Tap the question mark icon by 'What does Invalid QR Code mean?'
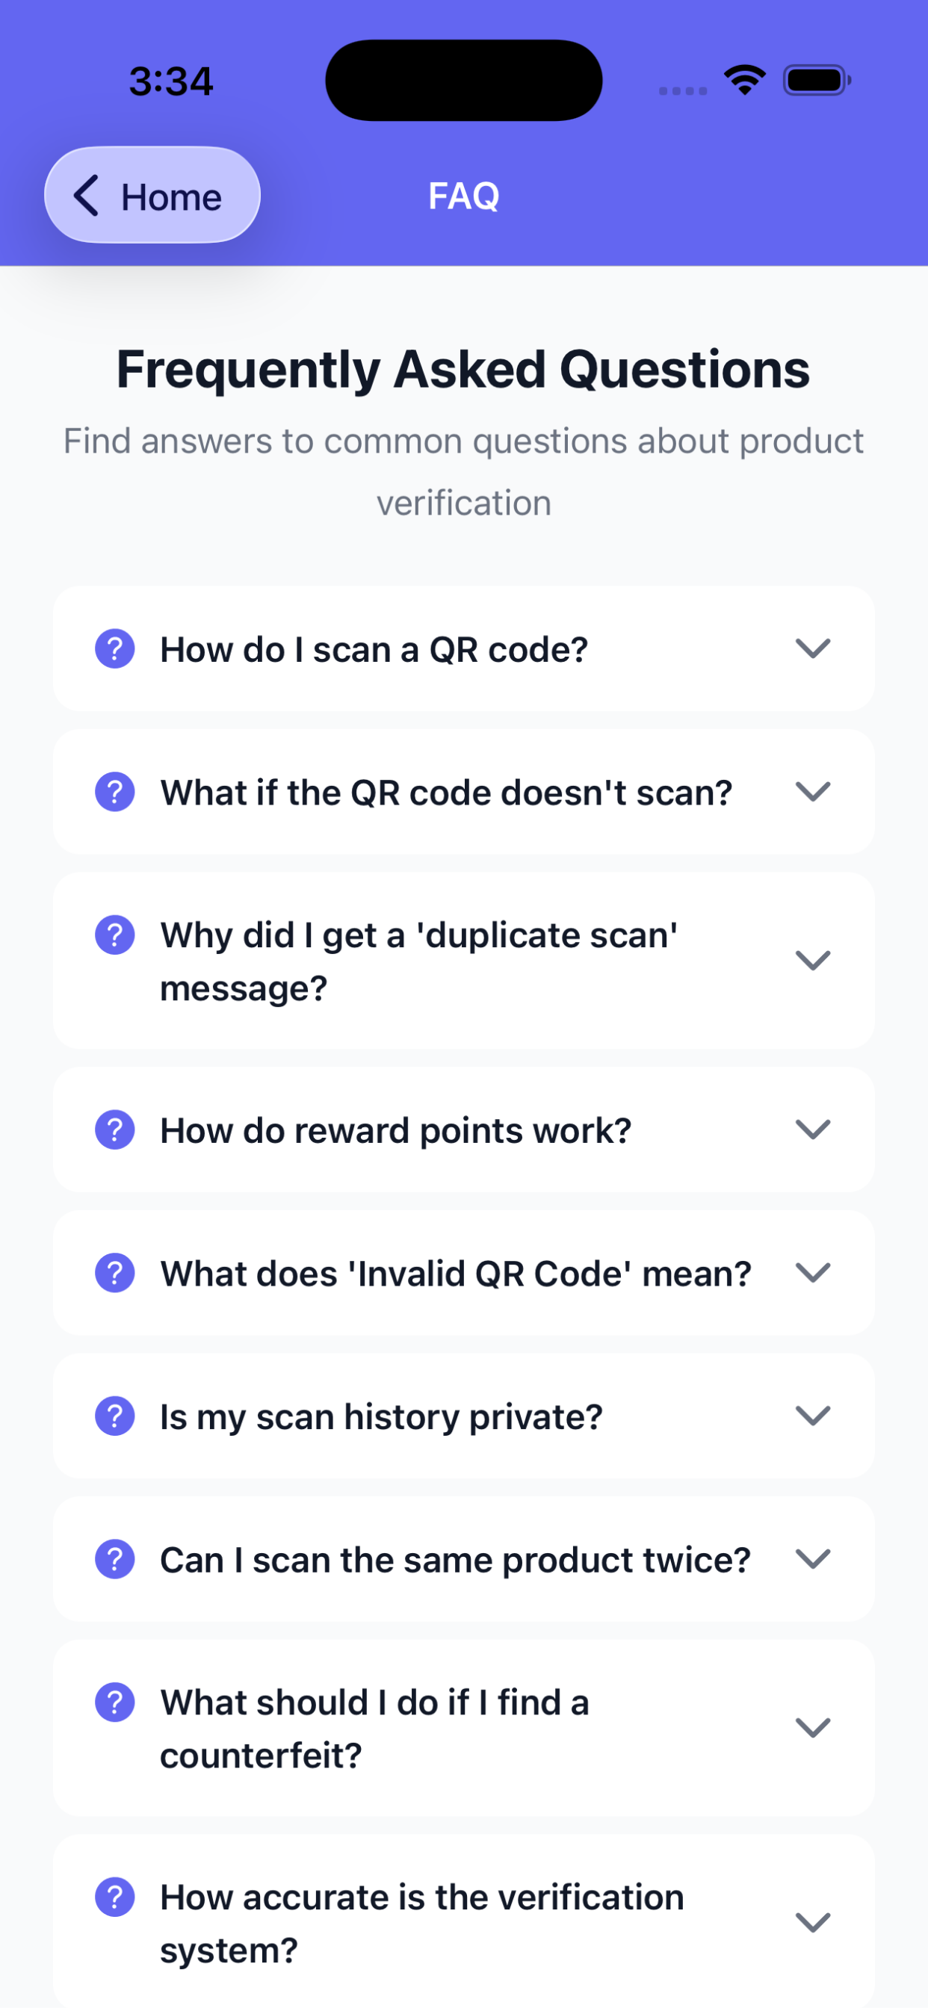This screenshot has height=2008, width=928. tap(114, 1273)
